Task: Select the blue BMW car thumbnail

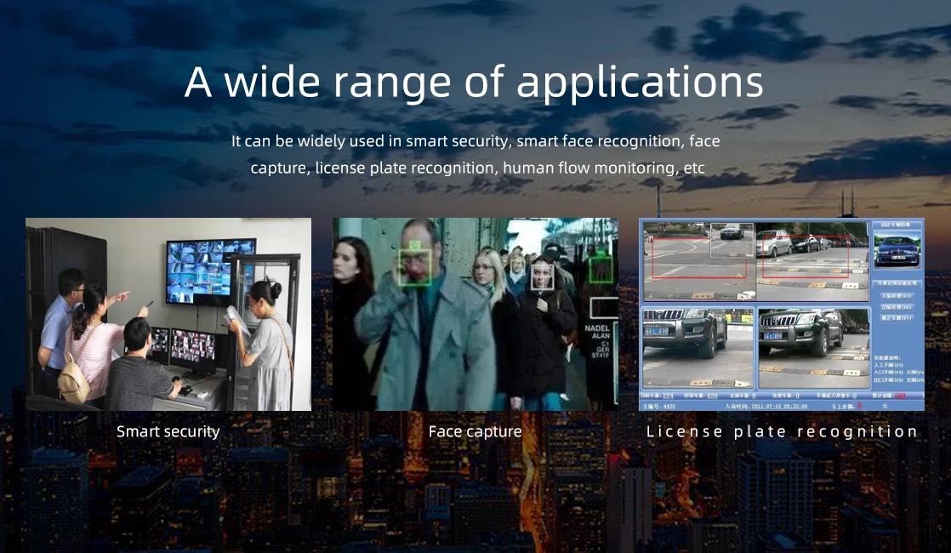Action: point(897,250)
